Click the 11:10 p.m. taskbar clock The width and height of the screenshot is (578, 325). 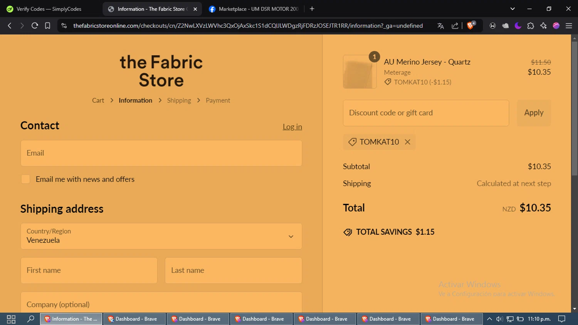point(539,319)
